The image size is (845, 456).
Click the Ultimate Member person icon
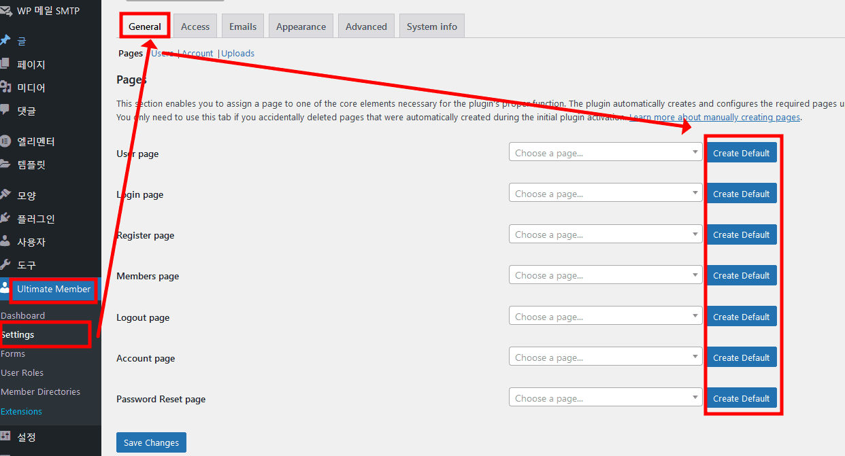pos(5,288)
